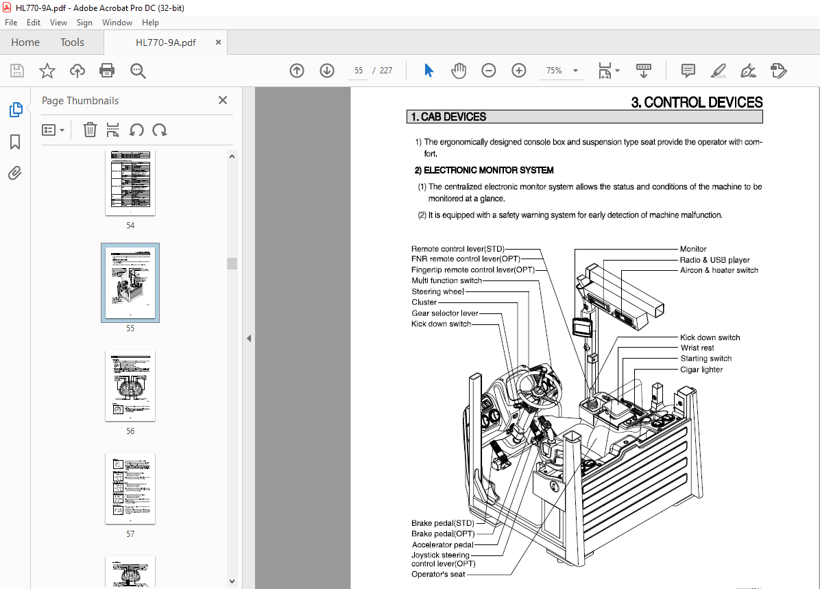Close the HL770-9A.pdf tab
The image size is (820, 589).
pos(218,43)
